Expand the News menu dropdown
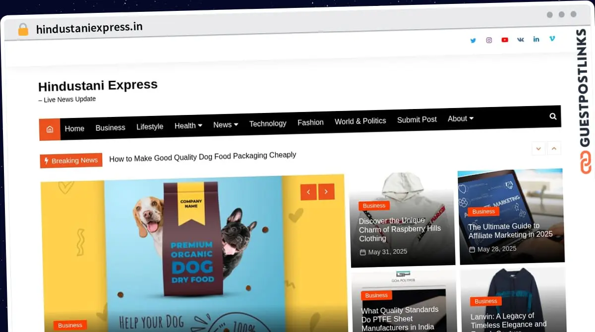The height and width of the screenshot is (332, 595). (226, 125)
